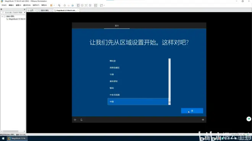Image resolution: width=252 pixels, height=141 pixels.
Task: Select the MagicBook 15 Win10 x64 tab
Action: point(66,10)
